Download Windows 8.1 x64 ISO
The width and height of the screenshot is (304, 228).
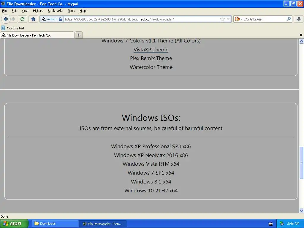[x=151, y=182]
